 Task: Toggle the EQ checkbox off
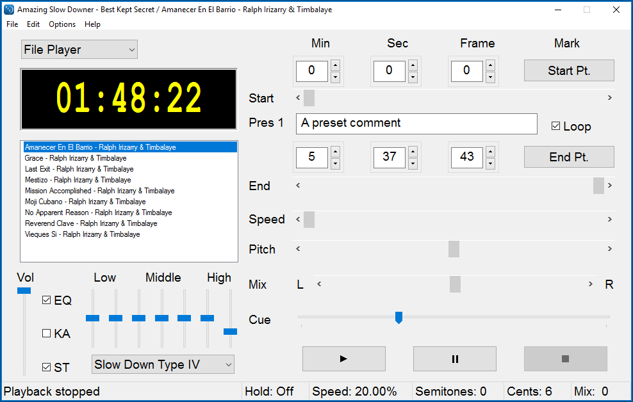pyautogui.click(x=45, y=300)
